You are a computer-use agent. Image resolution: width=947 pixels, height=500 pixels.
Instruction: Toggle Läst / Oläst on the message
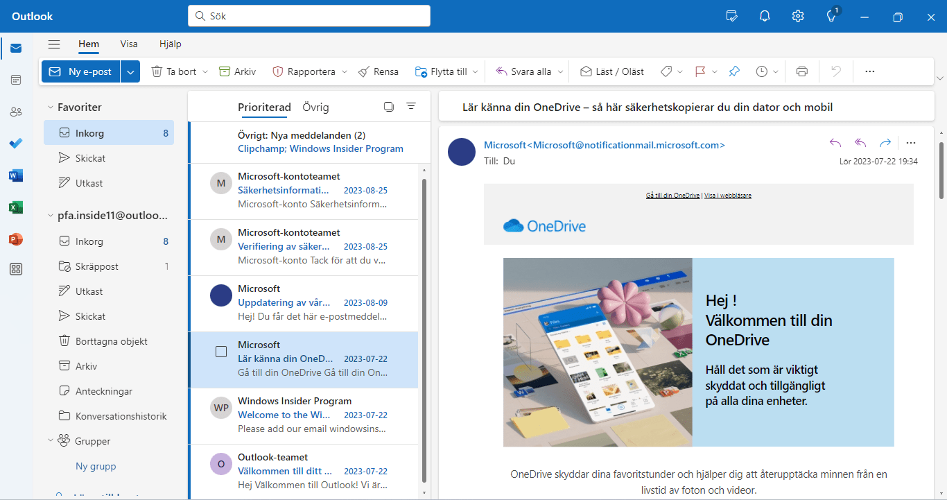(611, 71)
